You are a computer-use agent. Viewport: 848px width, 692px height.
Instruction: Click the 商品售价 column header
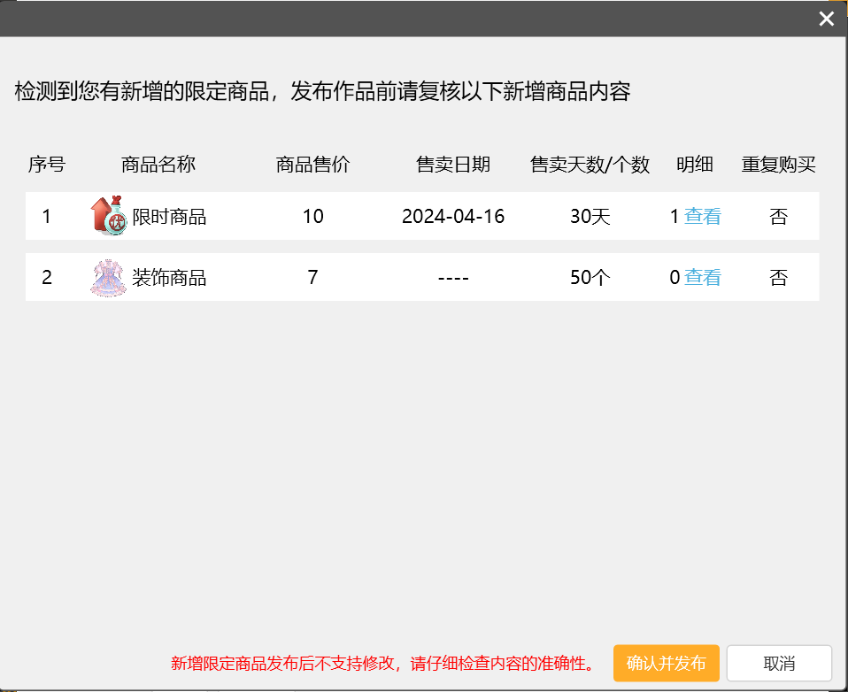tap(312, 164)
